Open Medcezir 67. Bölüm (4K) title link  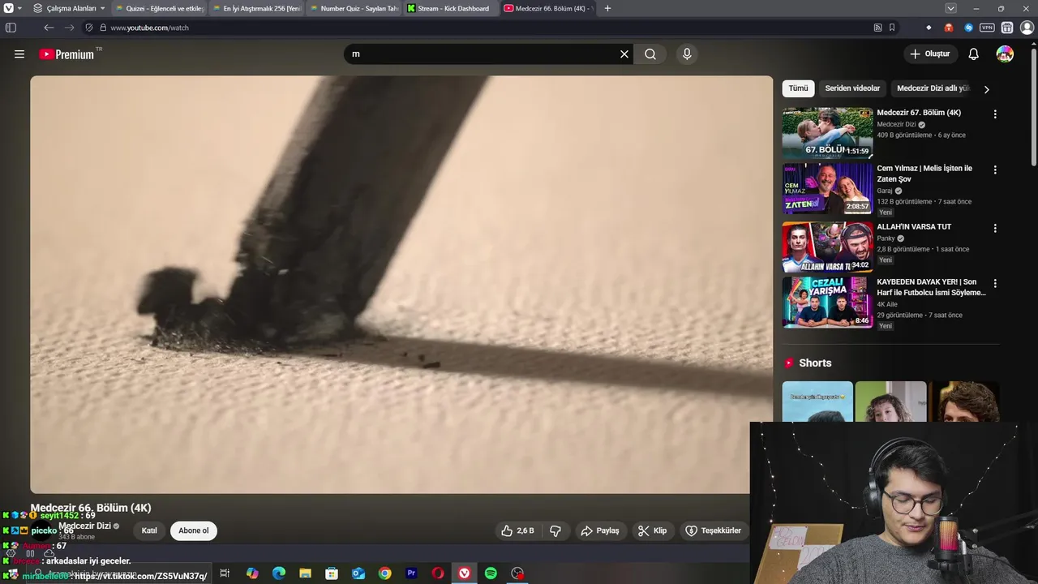919,113
